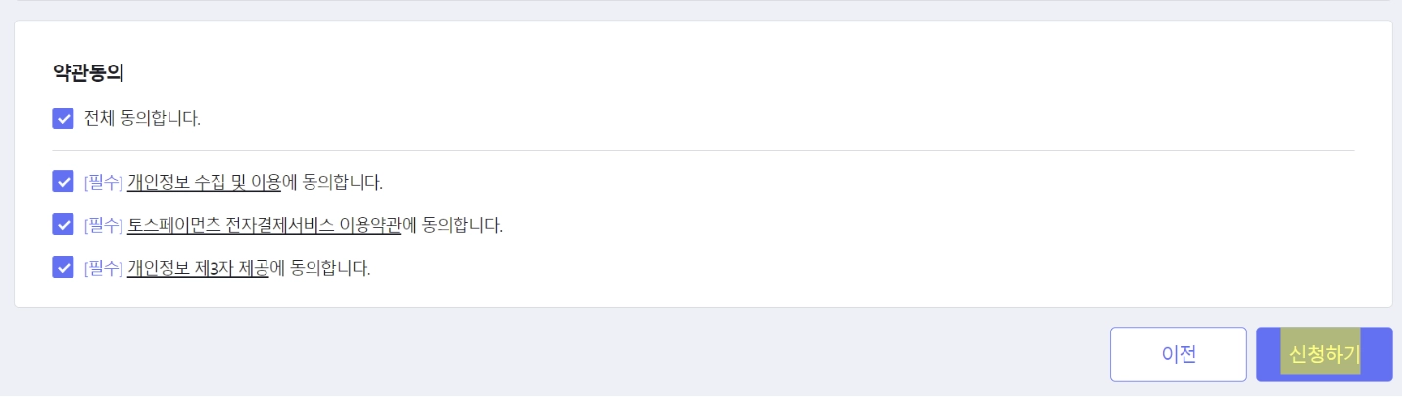Uncheck the 토스페이먼츠 전자결제서비스 agreement checkbox

point(63,225)
